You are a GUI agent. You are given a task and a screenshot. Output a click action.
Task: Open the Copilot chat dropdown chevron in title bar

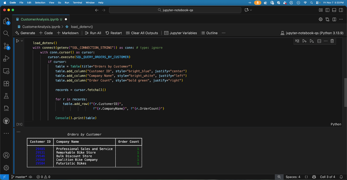[251, 10]
